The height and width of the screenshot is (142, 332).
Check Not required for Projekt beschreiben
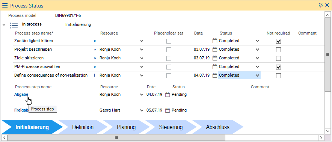click(x=278, y=50)
